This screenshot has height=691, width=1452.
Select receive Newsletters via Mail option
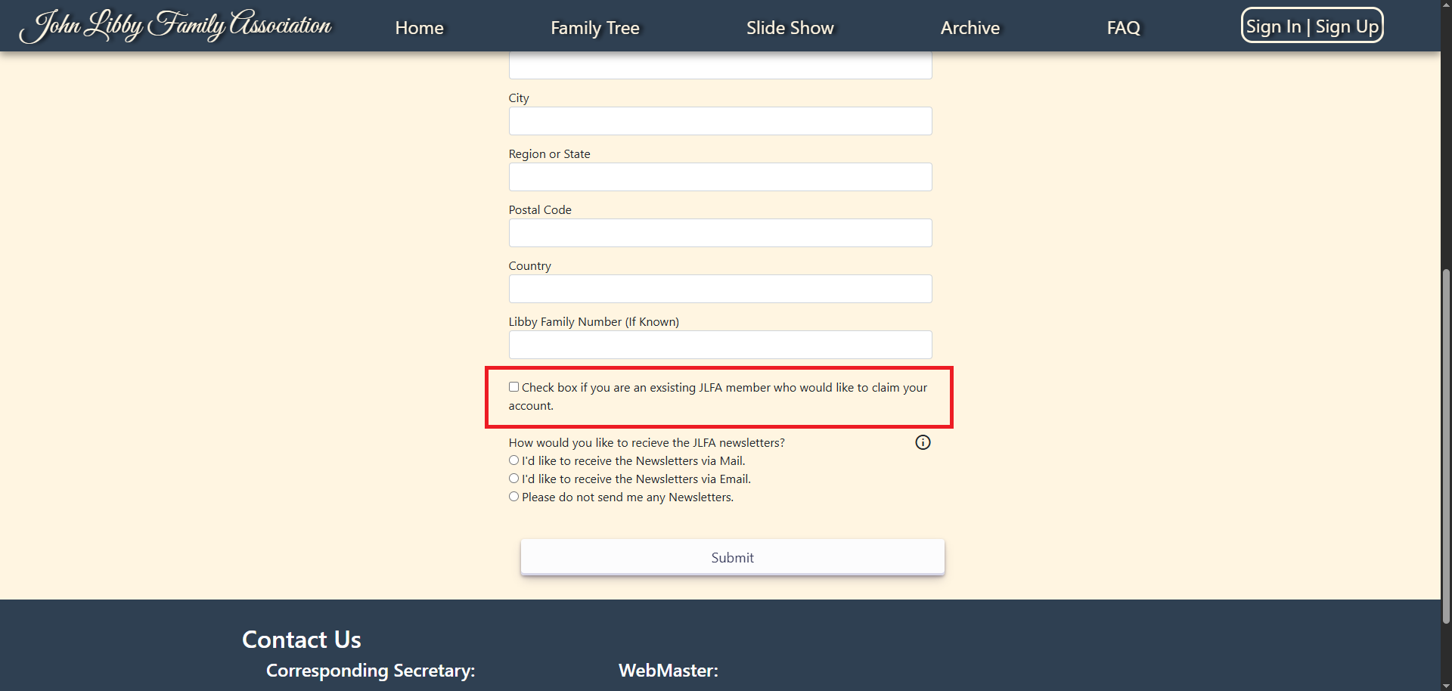point(513,460)
